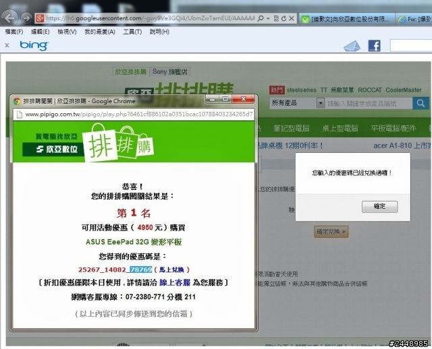Click the 線上客服 online support link
This screenshot has width=432, height=349.
175,283
